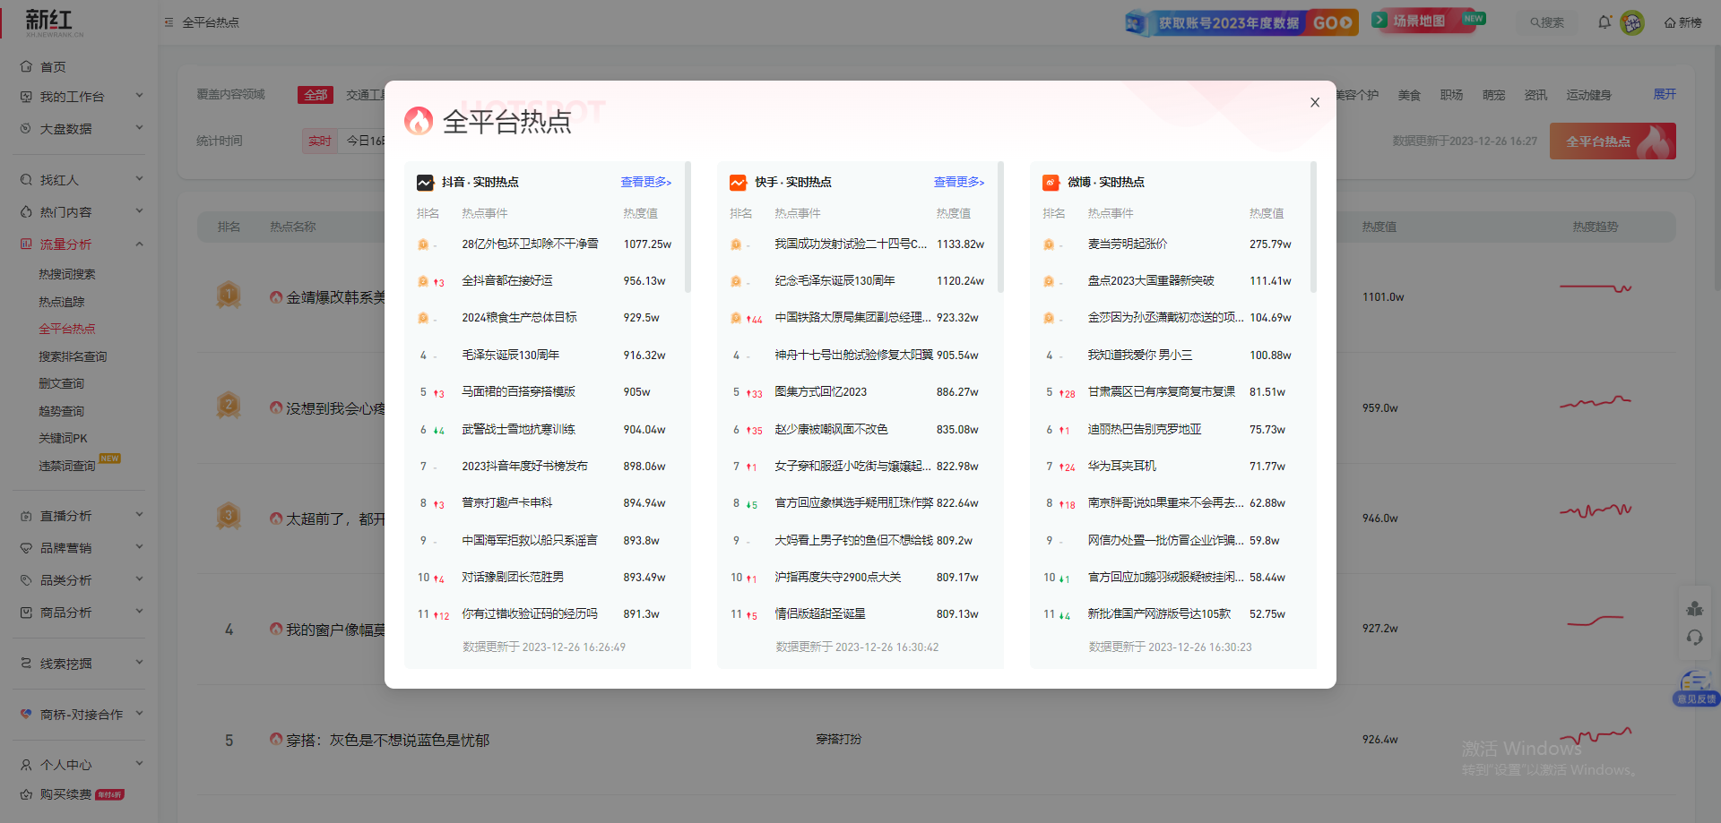
Task: Expand 热门内容 menu chevron
Action: tap(139, 210)
